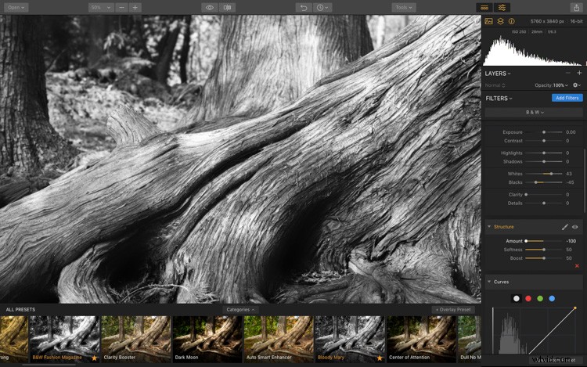Select the green curve channel

pyautogui.click(x=540, y=299)
